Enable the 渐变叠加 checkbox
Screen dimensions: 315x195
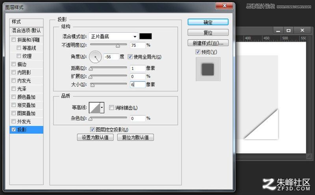click(13, 105)
